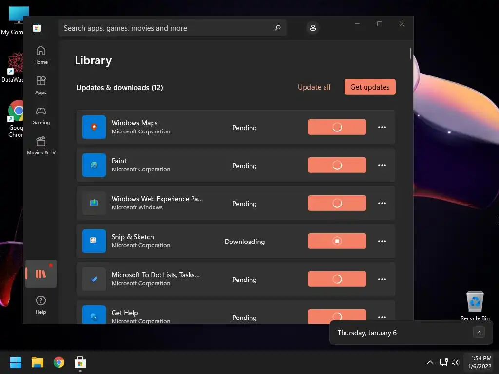Go to Apps section in sidebar
Viewport: 499px width, 374px height.
[41, 85]
